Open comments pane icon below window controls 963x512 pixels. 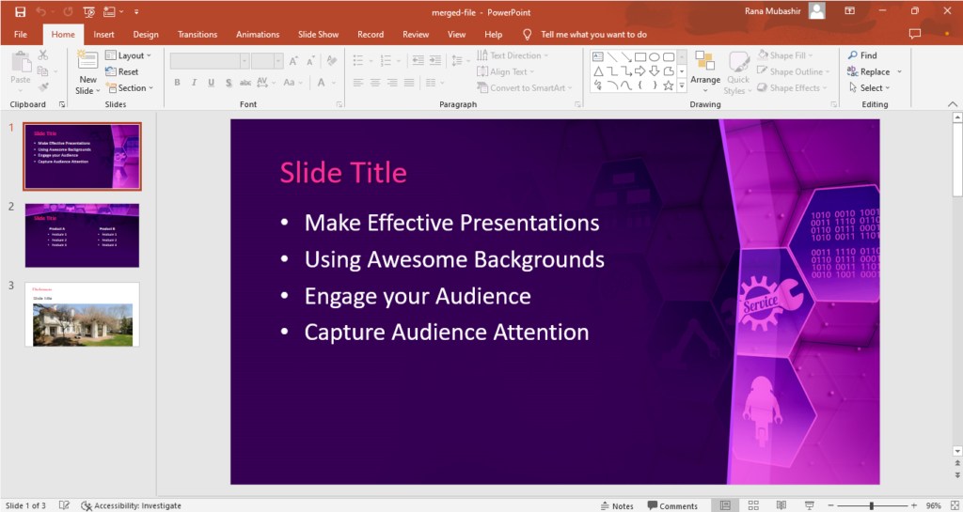coord(915,34)
